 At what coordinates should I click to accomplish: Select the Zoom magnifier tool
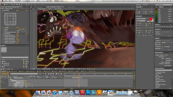(x=7, y=5)
